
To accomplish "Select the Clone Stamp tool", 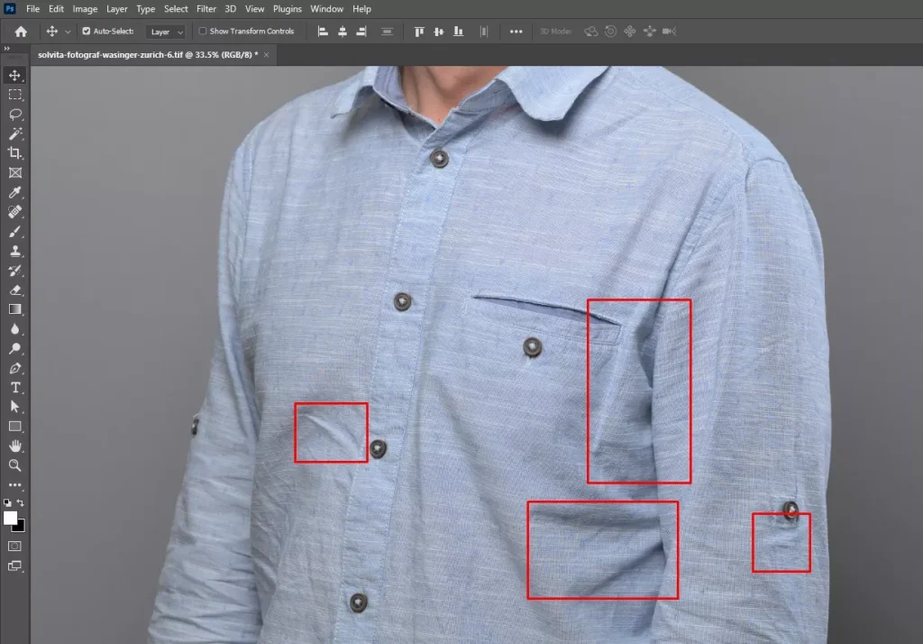I will pos(15,252).
